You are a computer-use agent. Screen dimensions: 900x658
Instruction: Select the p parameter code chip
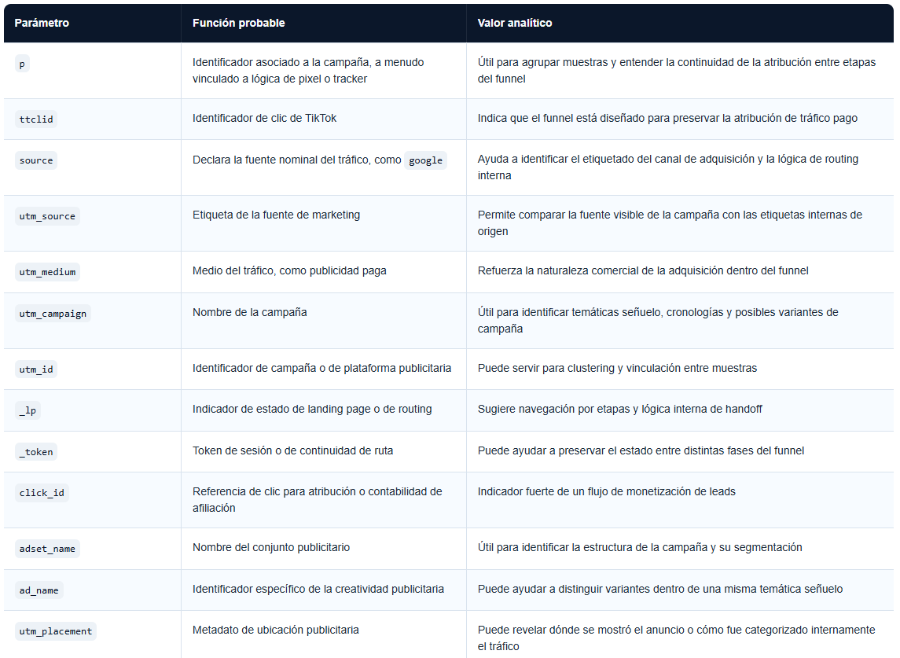(22, 64)
